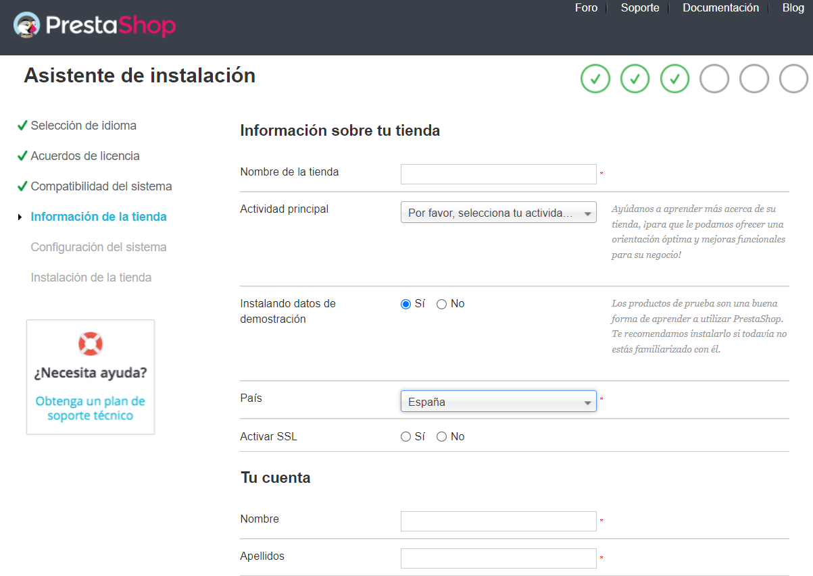
Task: Click the third green progress checkmark circle
Action: click(x=674, y=78)
